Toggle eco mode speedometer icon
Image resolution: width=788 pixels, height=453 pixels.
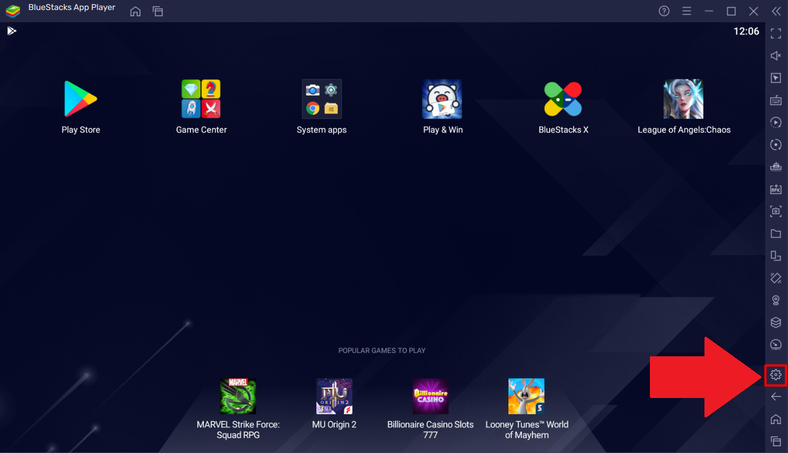pos(776,345)
